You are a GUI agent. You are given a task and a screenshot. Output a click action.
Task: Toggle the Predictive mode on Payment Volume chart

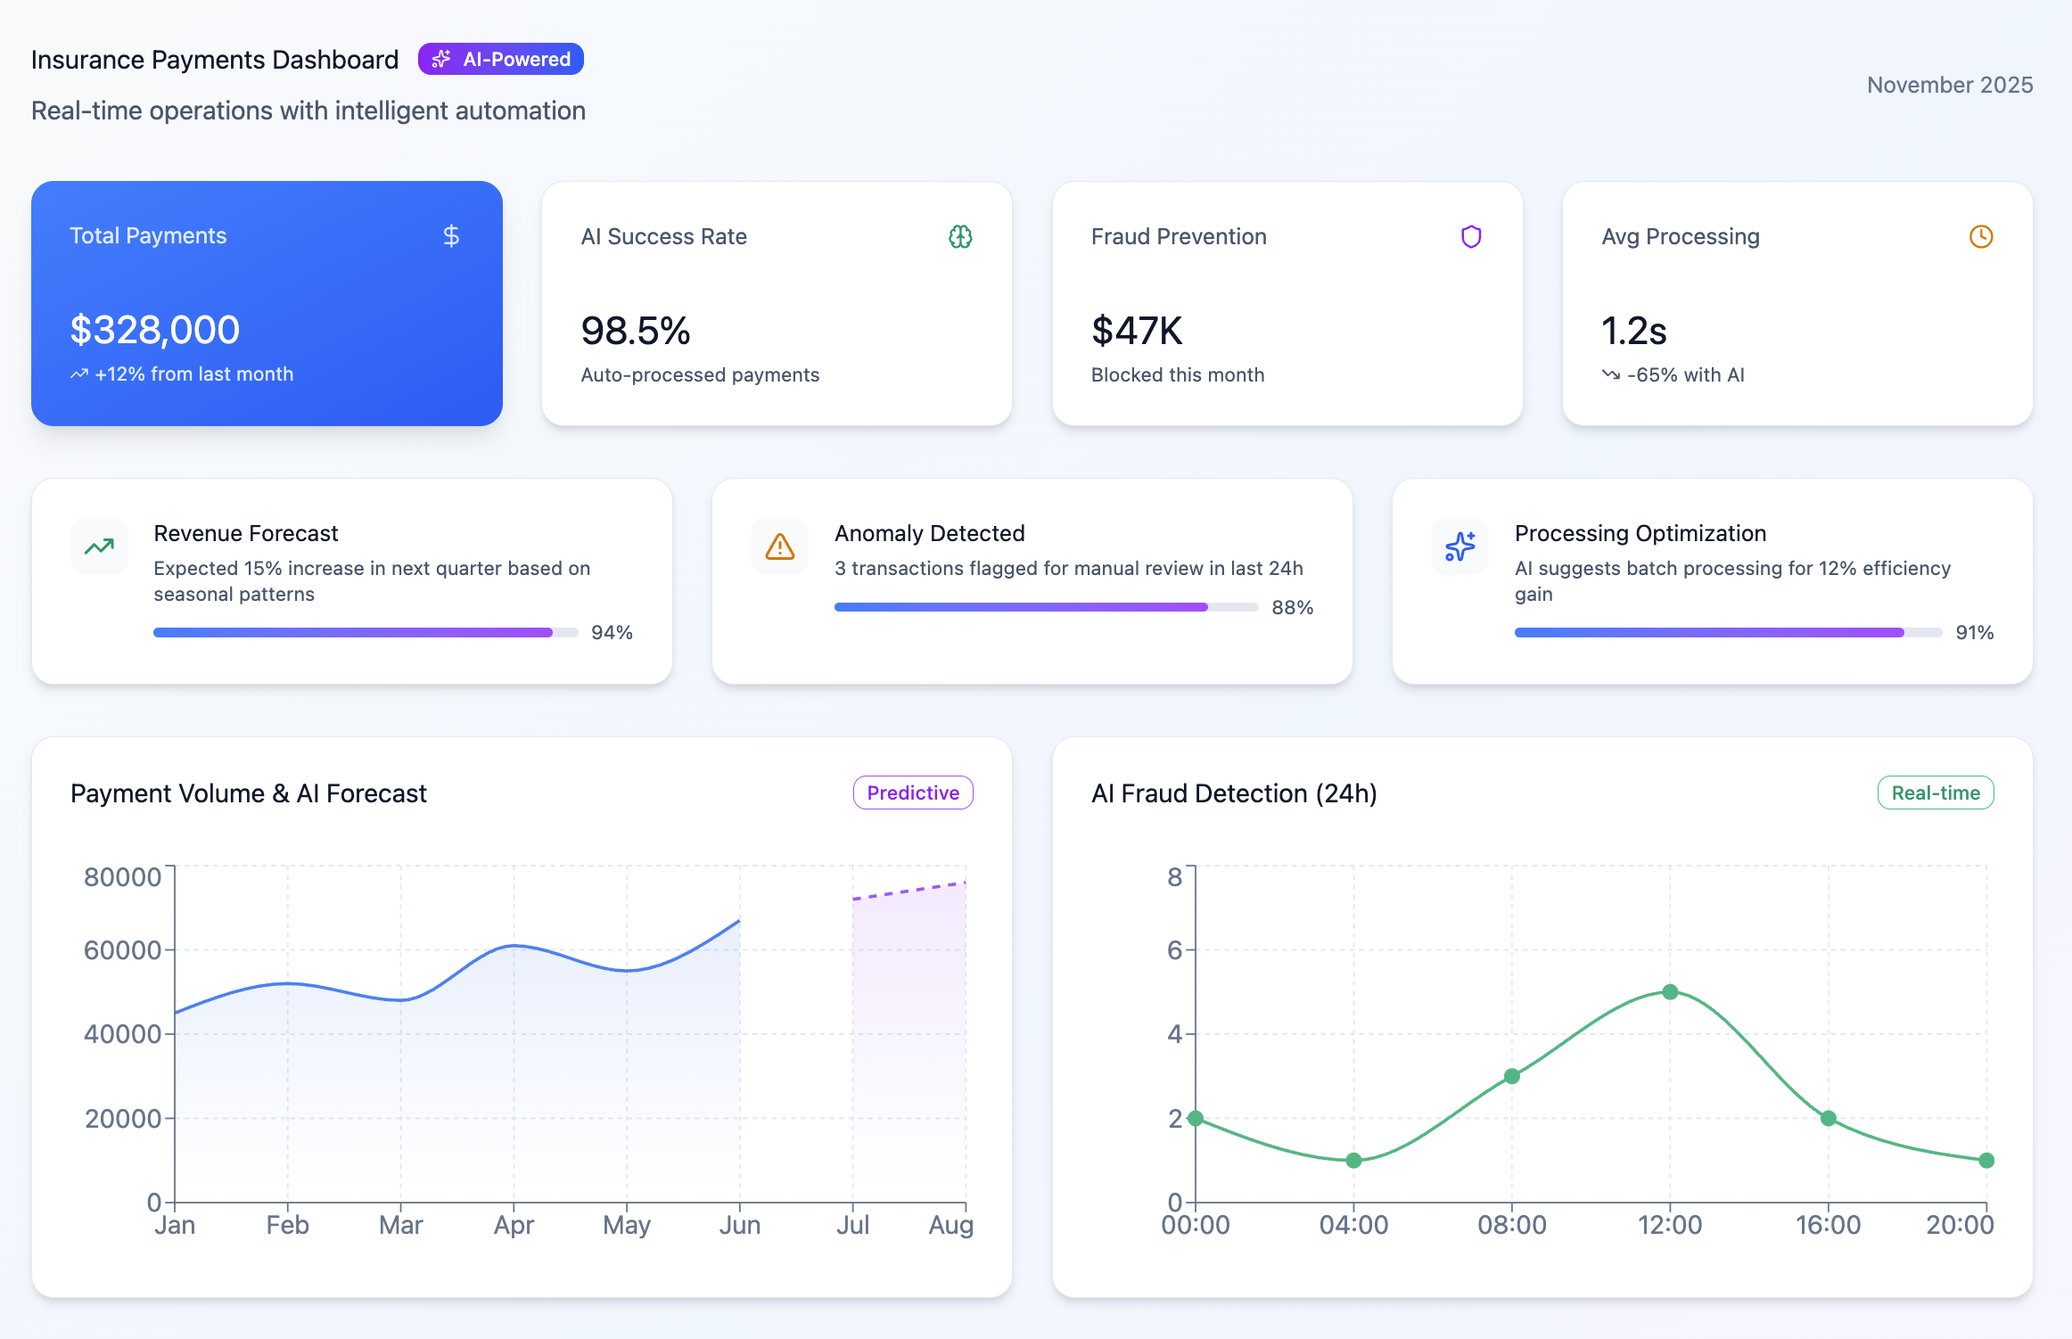tap(912, 792)
